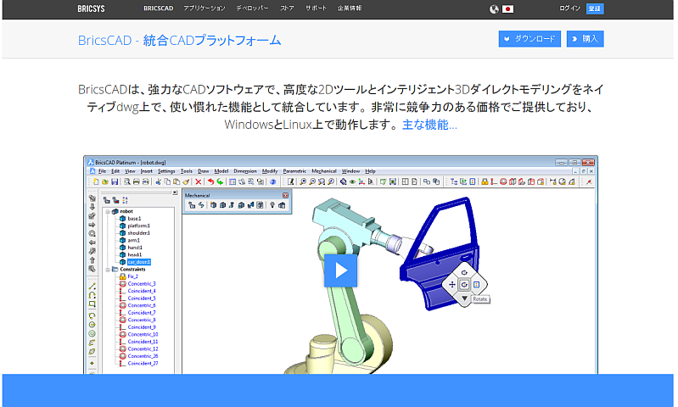This screenshot has width=678, height=407.
Task: Close the mechanical browser panel
Action: pyautogui.click(x=175, y=192)
